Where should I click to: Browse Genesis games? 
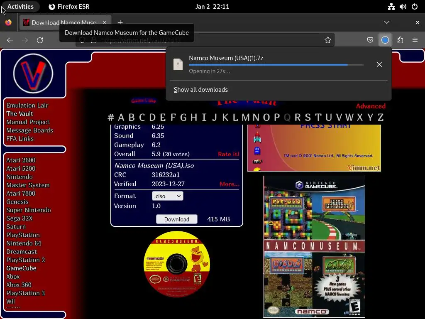coord(17,202)
